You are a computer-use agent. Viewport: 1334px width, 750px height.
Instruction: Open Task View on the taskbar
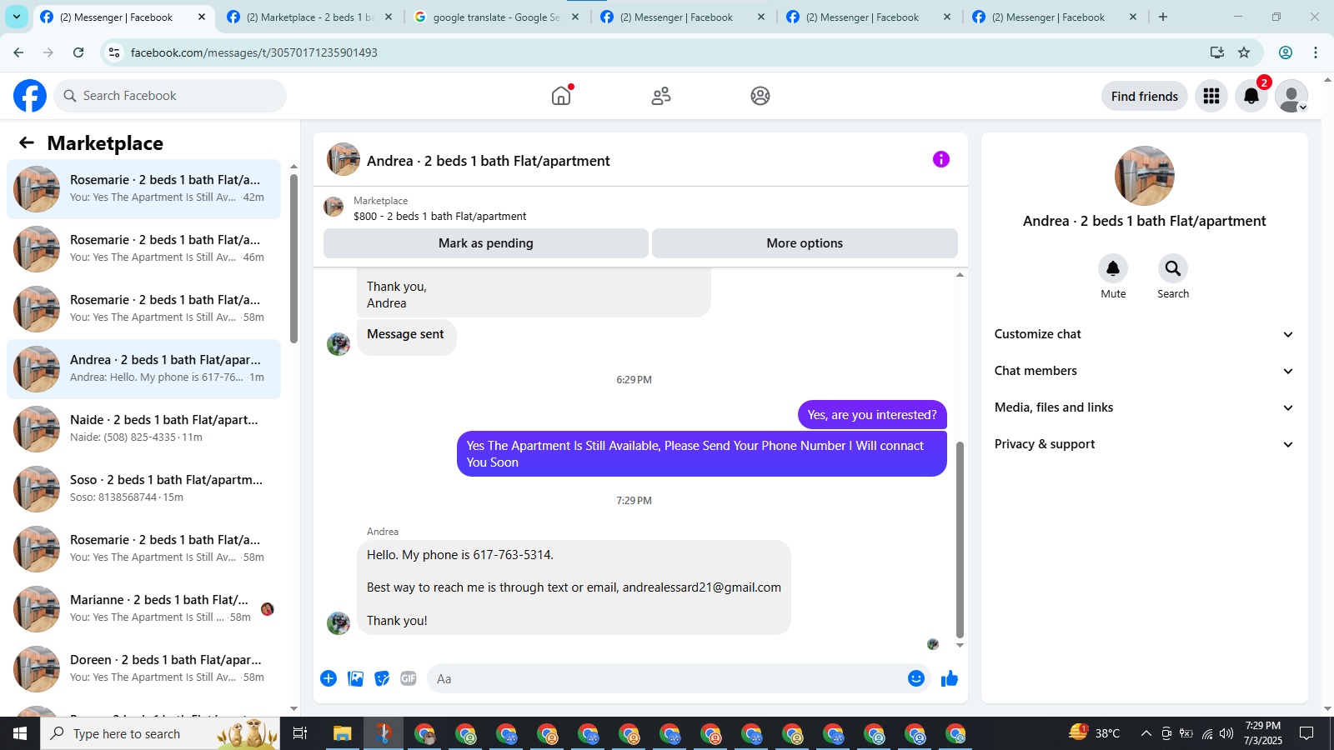point(300,733)
